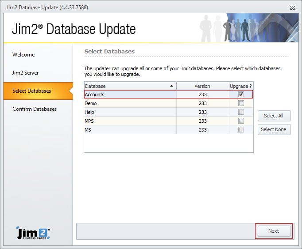This screenshot has height=249, width=302.
Task: Click version 233 in MS row
Action: coord(203,130)
